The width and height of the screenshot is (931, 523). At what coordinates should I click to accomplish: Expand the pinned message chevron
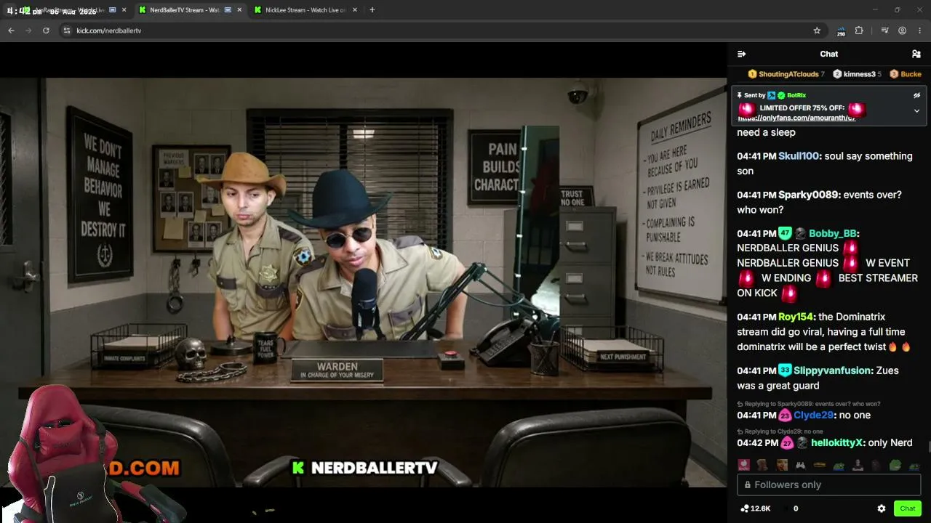[916, 111]
